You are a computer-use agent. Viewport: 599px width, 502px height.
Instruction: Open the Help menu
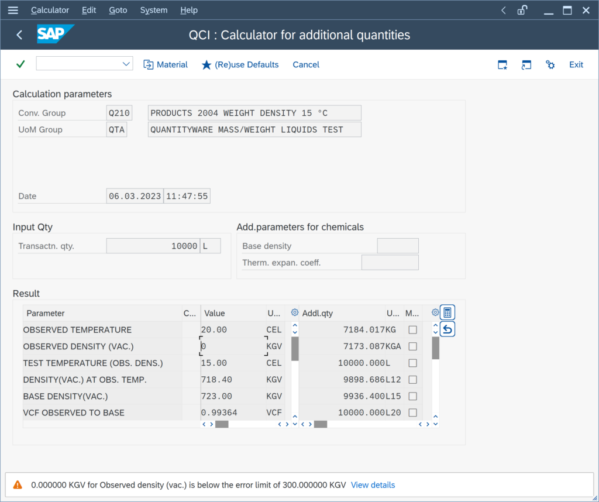click(189, 11)
